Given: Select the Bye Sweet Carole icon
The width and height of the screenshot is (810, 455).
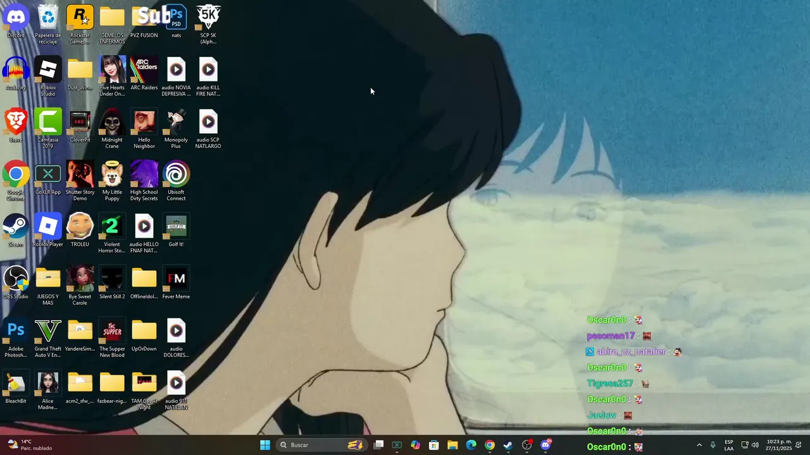Looking at the screenshot, I should (80, 286).
